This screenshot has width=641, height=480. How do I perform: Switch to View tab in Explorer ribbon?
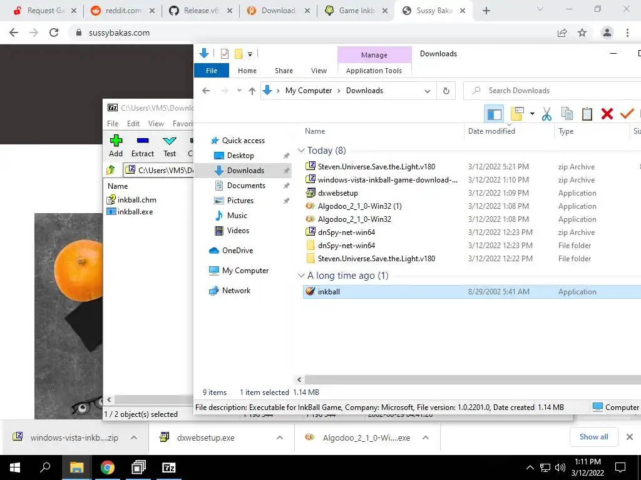coord(319,71)
